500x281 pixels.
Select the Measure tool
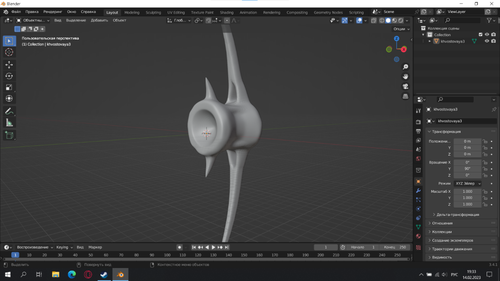click(x=9, y=122)
